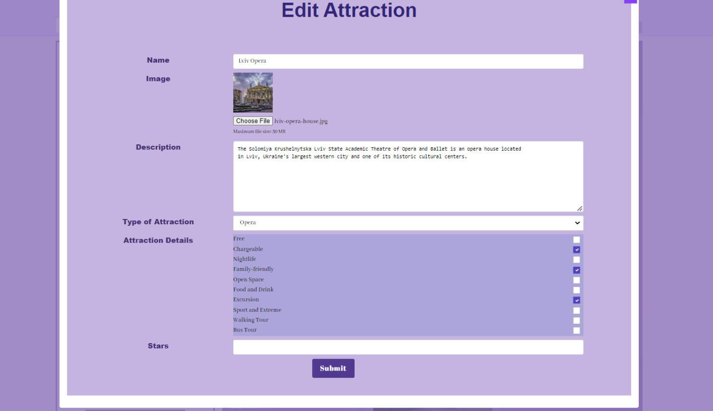Enable the Free checkbox

click(576, 240)
